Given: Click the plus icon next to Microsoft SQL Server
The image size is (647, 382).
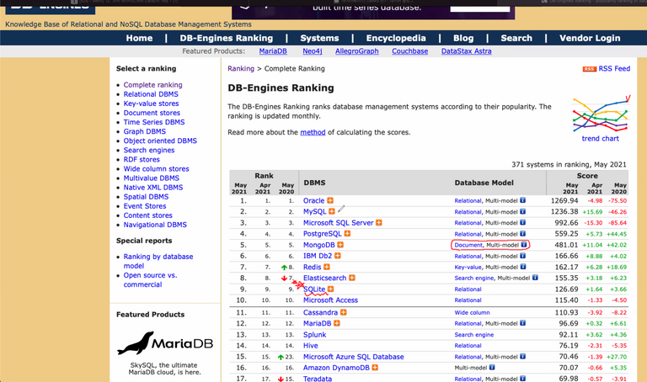Looking at the screenshot, I should [379, 222].
